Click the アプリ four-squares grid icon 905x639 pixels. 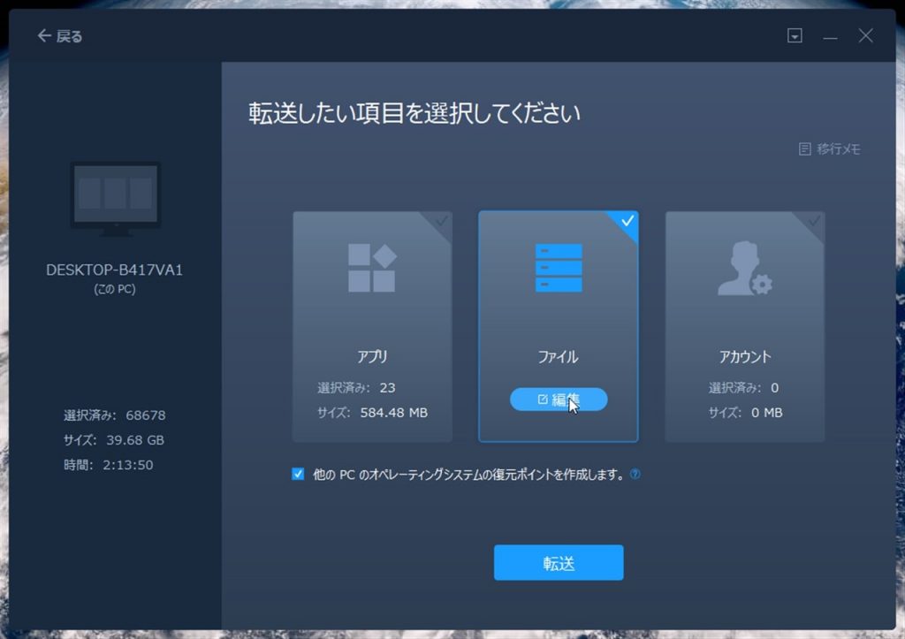coord(371,267)
